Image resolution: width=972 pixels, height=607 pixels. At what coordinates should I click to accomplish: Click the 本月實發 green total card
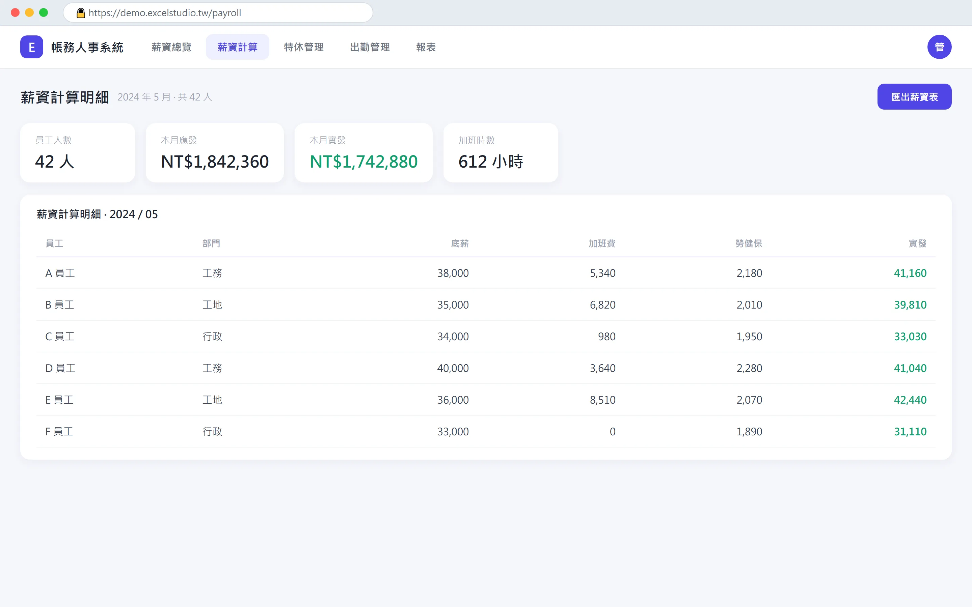click(x=363, y=153)
